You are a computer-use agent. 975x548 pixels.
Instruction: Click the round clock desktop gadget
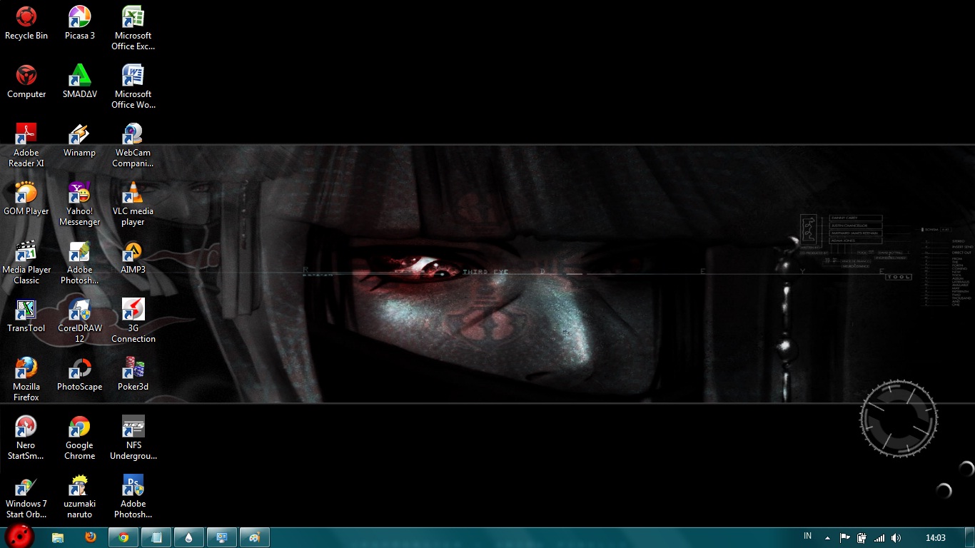[x=899, y=418]
